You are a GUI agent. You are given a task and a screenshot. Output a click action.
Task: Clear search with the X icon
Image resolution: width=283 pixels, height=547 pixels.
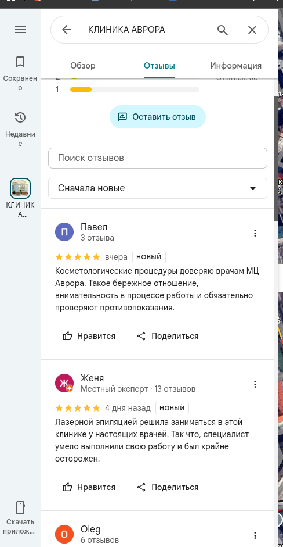click(x=252, y=30)
